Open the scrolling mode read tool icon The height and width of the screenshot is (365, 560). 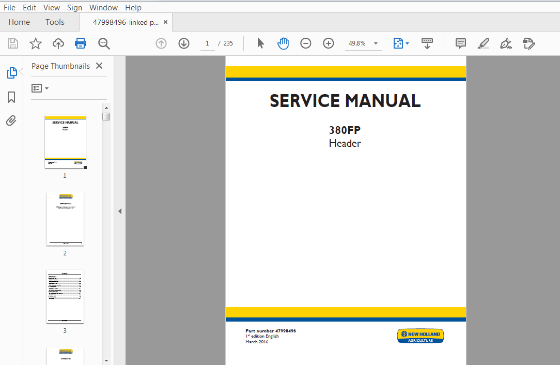tap(427, 43)
